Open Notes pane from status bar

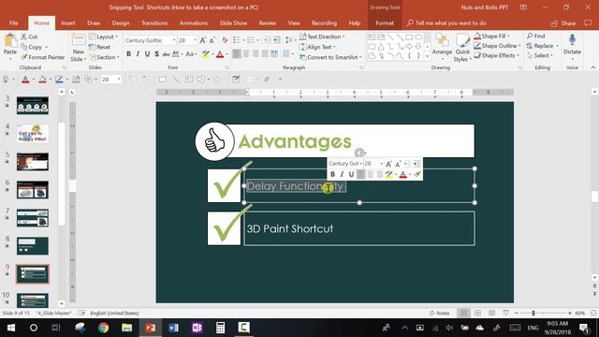[x=440, y=313]
